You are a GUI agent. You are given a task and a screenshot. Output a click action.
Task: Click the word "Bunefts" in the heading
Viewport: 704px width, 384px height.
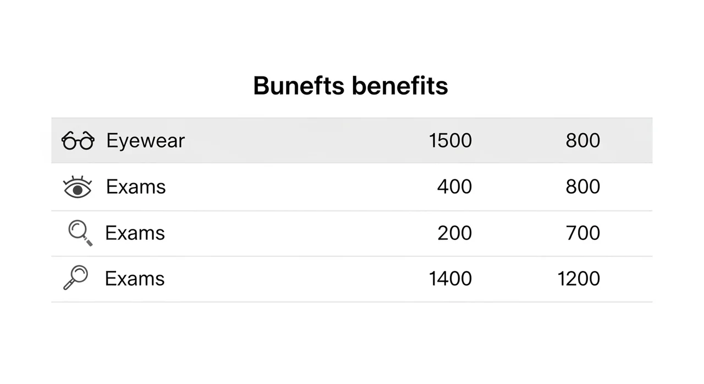tap(299, 86)
